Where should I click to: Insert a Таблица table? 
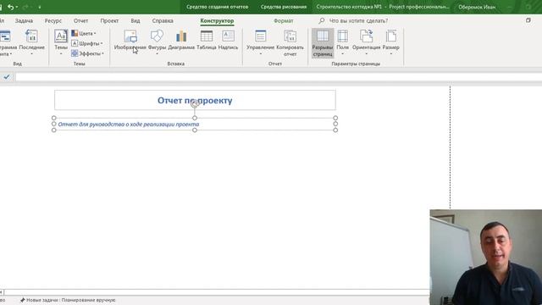(x=207, y=40)
